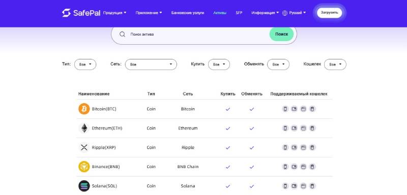
Task: Click Bitcoin's Обменять checkmark
Action: 251,109
